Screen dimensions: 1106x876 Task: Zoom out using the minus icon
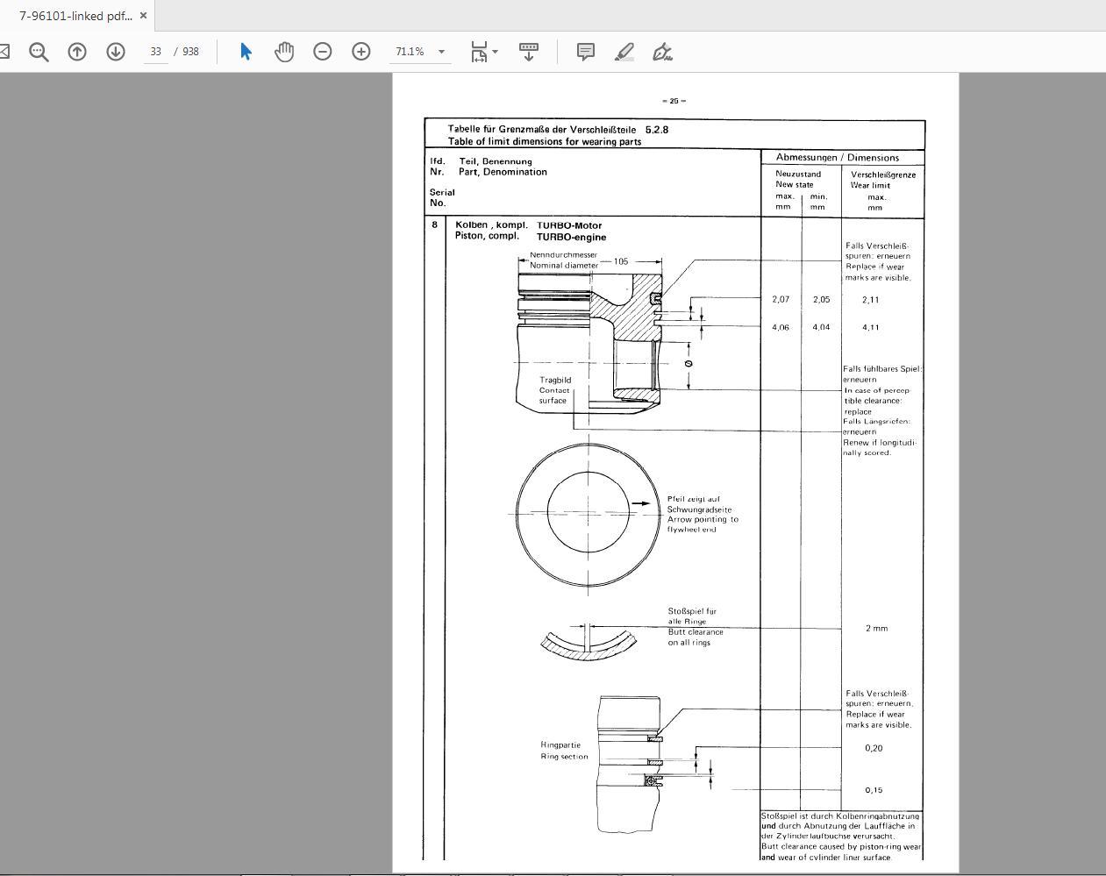coord(322,51)
